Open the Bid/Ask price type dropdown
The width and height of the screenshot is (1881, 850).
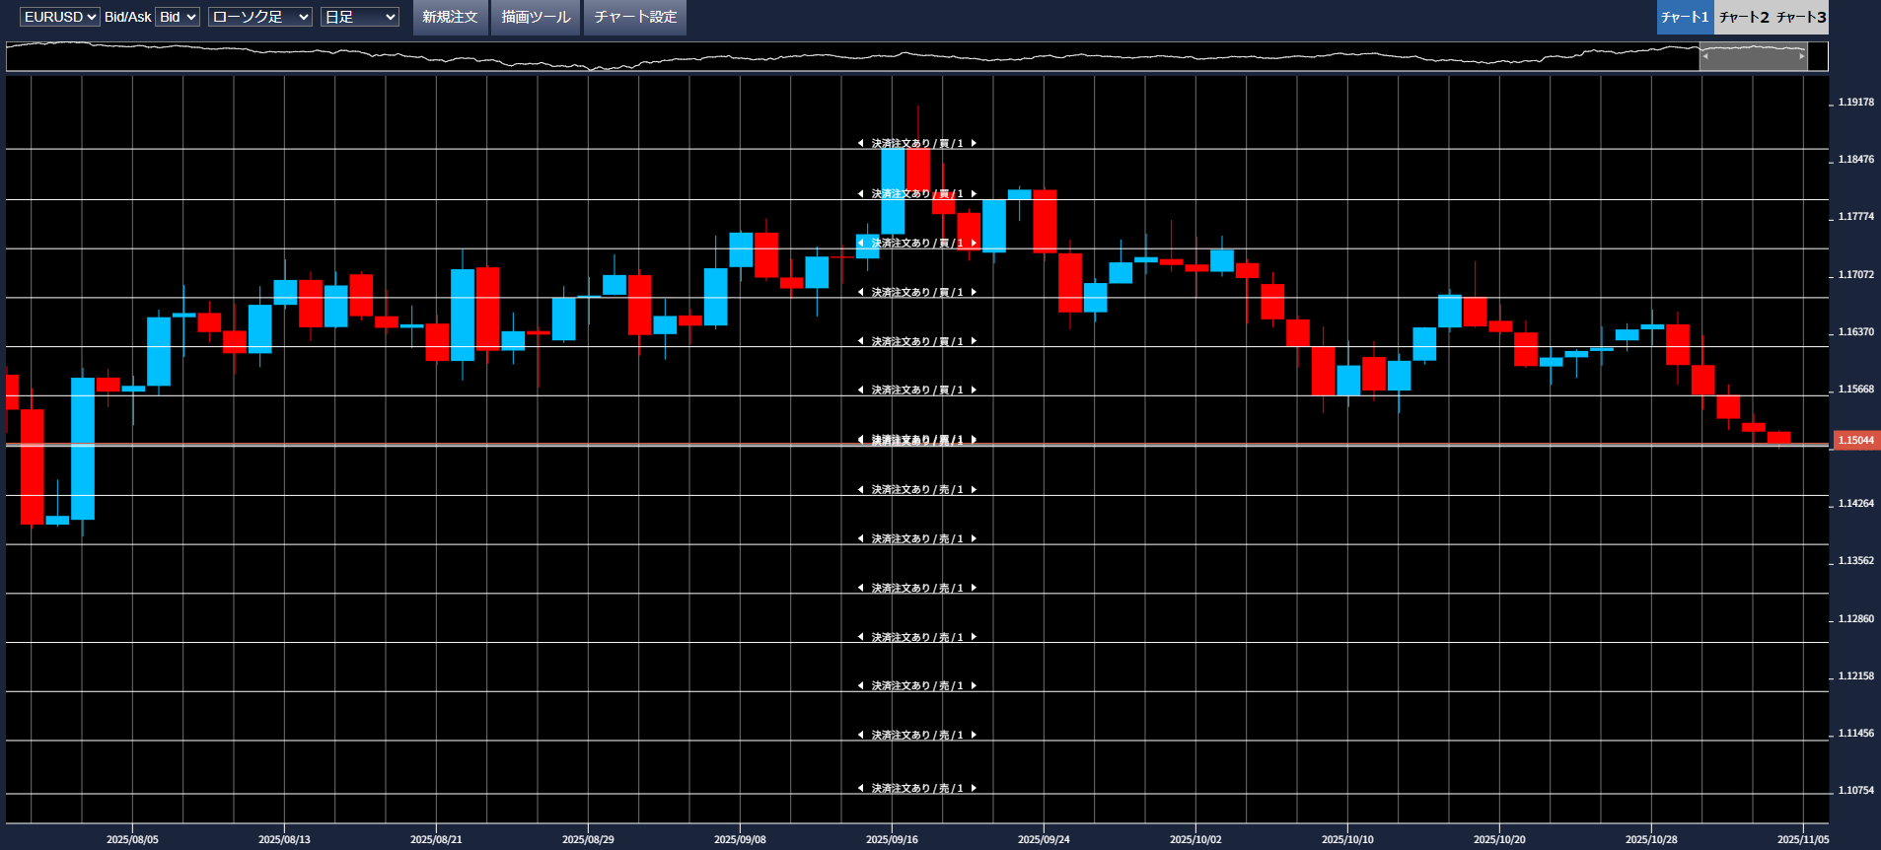pos(178,17)
